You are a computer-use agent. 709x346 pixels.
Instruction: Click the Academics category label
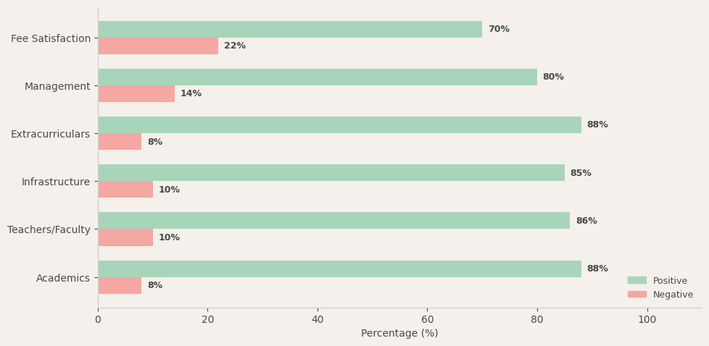(x=63, y=278)
